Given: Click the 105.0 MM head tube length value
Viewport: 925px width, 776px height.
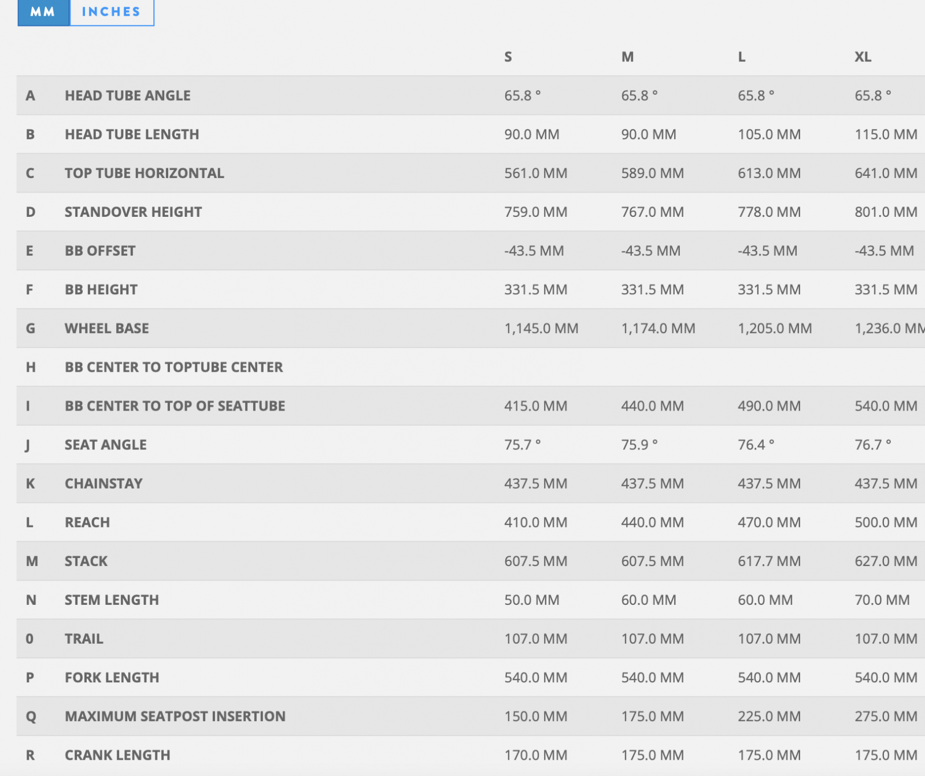Looking at the screenshot, I should (769, 134).
